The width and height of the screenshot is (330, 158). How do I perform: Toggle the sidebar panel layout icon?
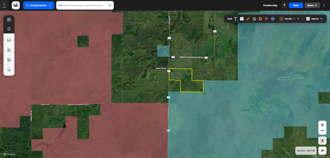pyautogui.click(x=9, y=20)
